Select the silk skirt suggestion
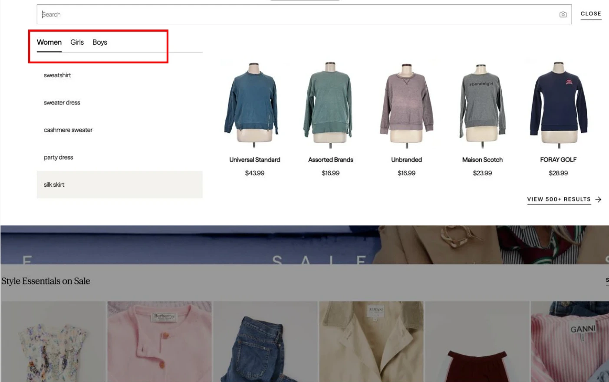609x382 pixels. tap(119, 184)
